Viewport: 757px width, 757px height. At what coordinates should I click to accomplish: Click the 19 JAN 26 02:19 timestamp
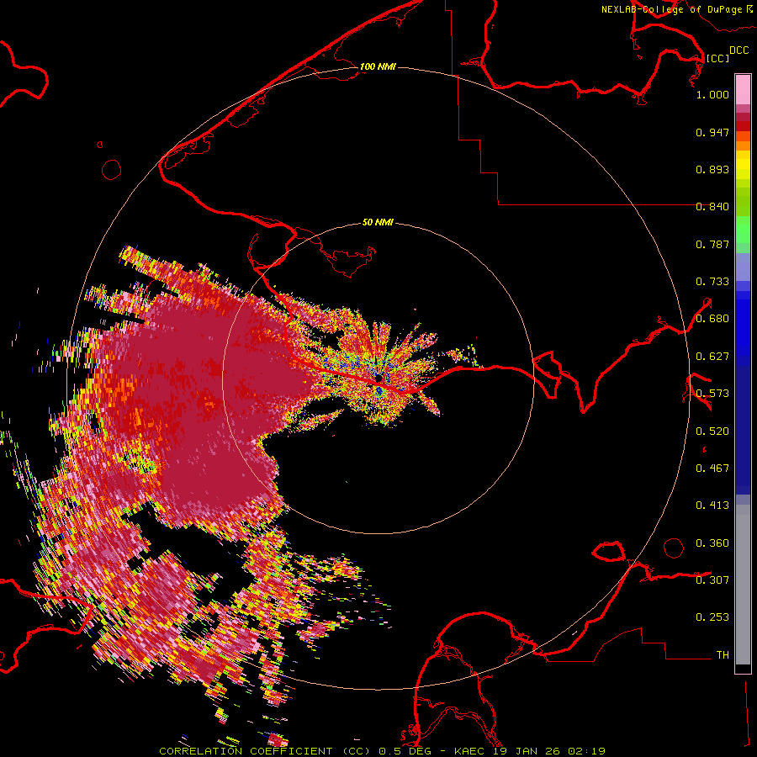[x=549, y=751]
